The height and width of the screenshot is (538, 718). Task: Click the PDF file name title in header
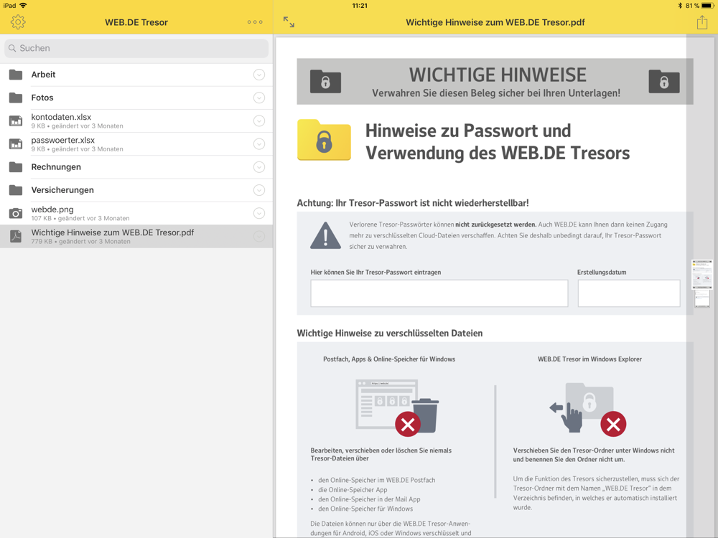(495, 22)
